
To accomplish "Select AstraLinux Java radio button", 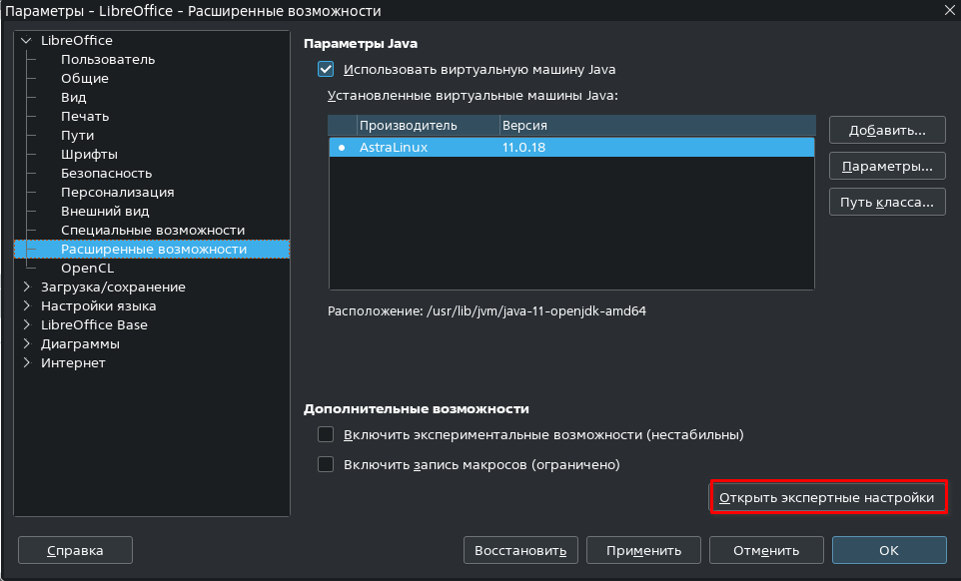I will click(x=342, y=147).
